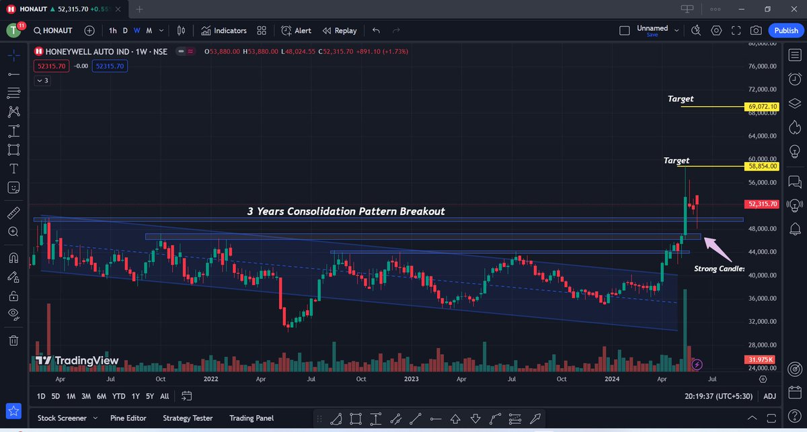Take a chart snapshot with camera
807x432 pixels.
(757, 30)
